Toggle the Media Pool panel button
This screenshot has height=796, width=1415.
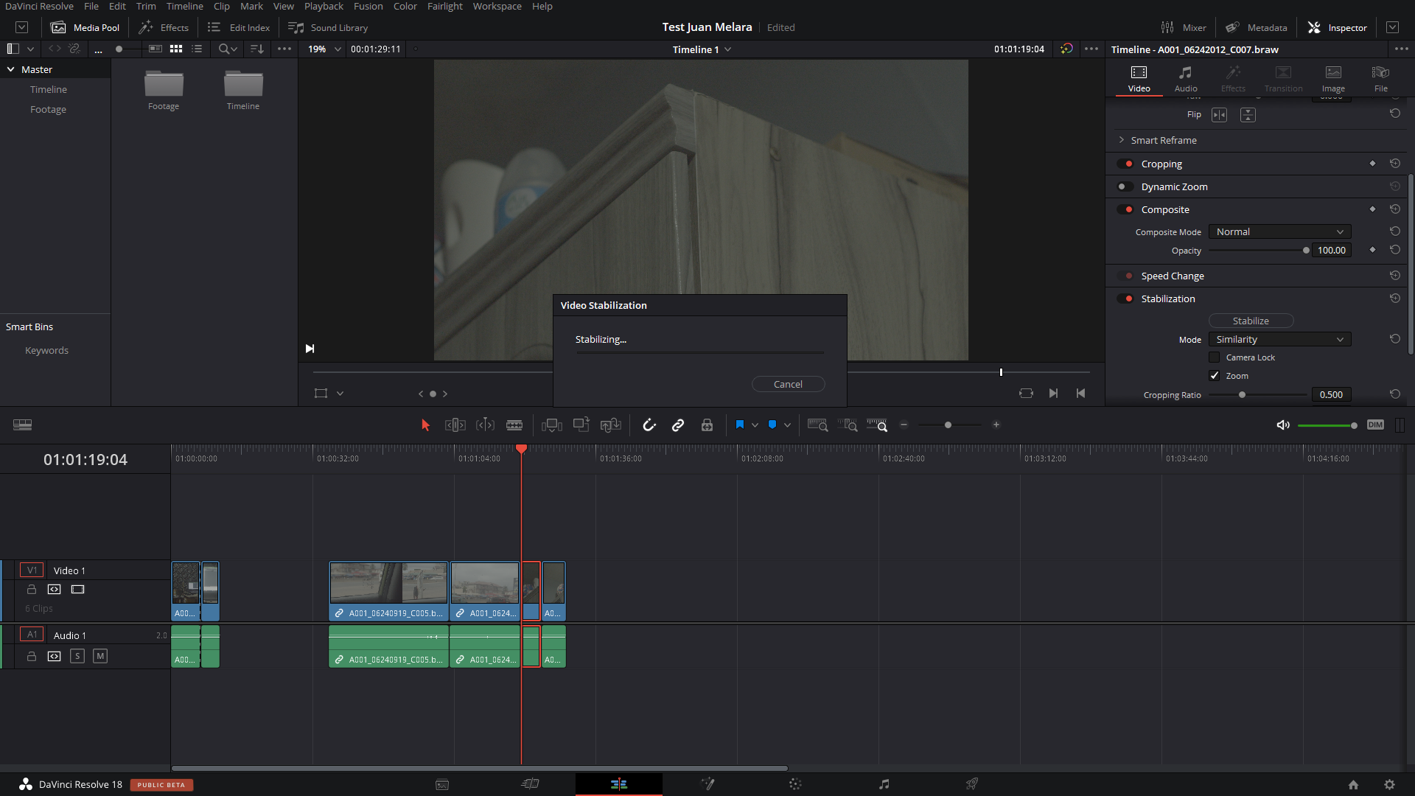(85, 27)
